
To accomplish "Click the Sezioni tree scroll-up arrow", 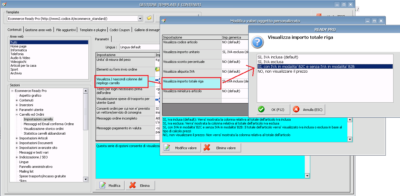I will (86, 91).
